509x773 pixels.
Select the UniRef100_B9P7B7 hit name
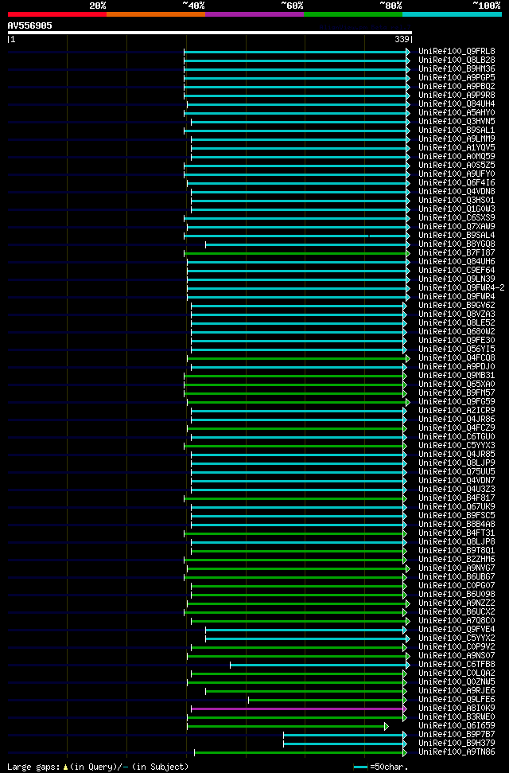coord(457,734)
